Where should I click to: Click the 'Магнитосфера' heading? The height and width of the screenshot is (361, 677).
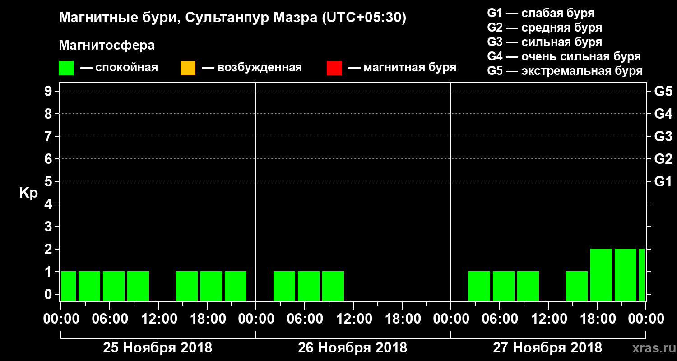pyautogui.click(x=107, y=46)
